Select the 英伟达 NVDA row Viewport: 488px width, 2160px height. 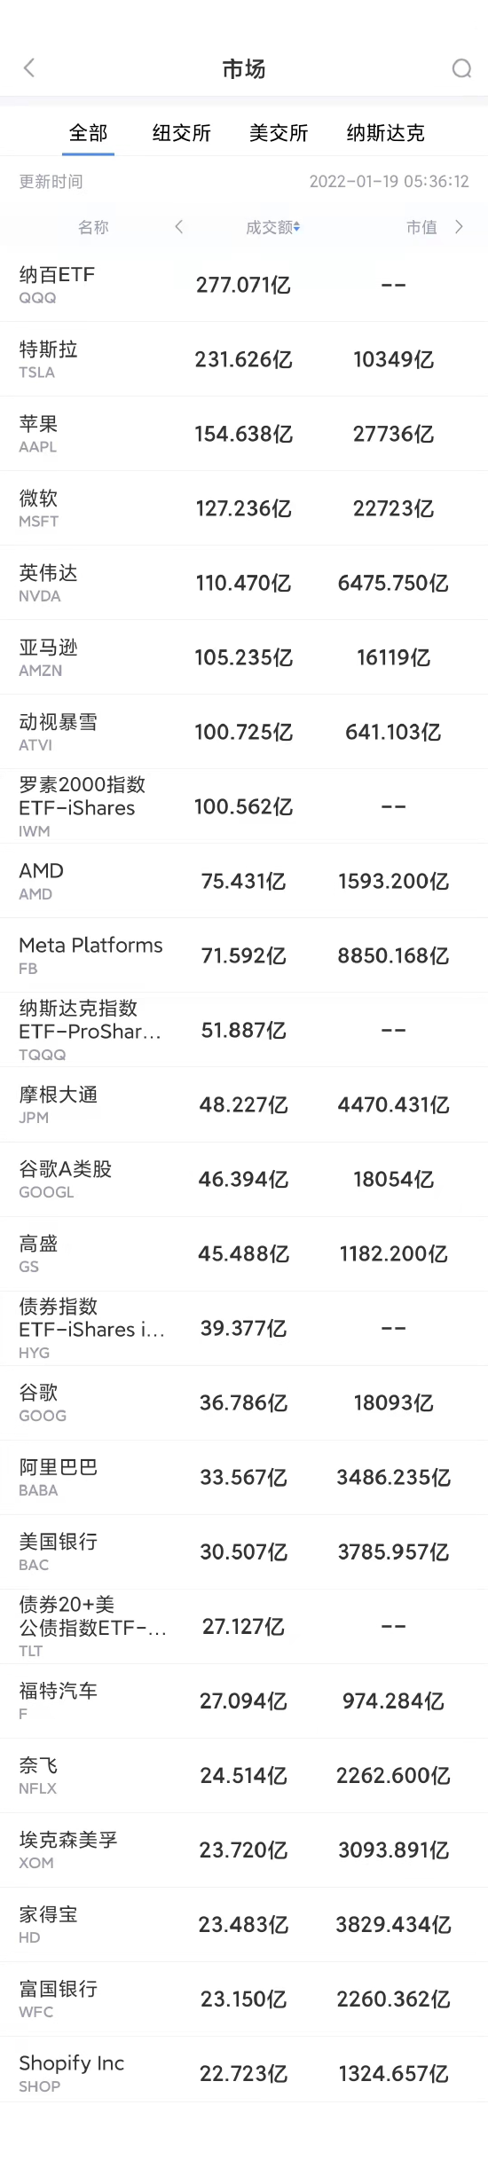tap(244, 583)
